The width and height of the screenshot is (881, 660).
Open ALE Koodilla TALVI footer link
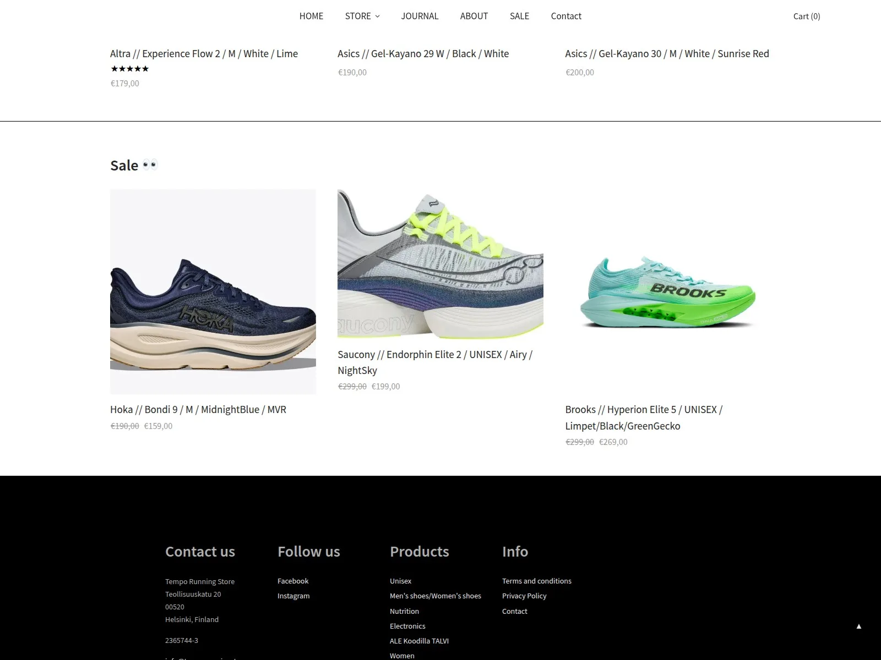[419, 641]
